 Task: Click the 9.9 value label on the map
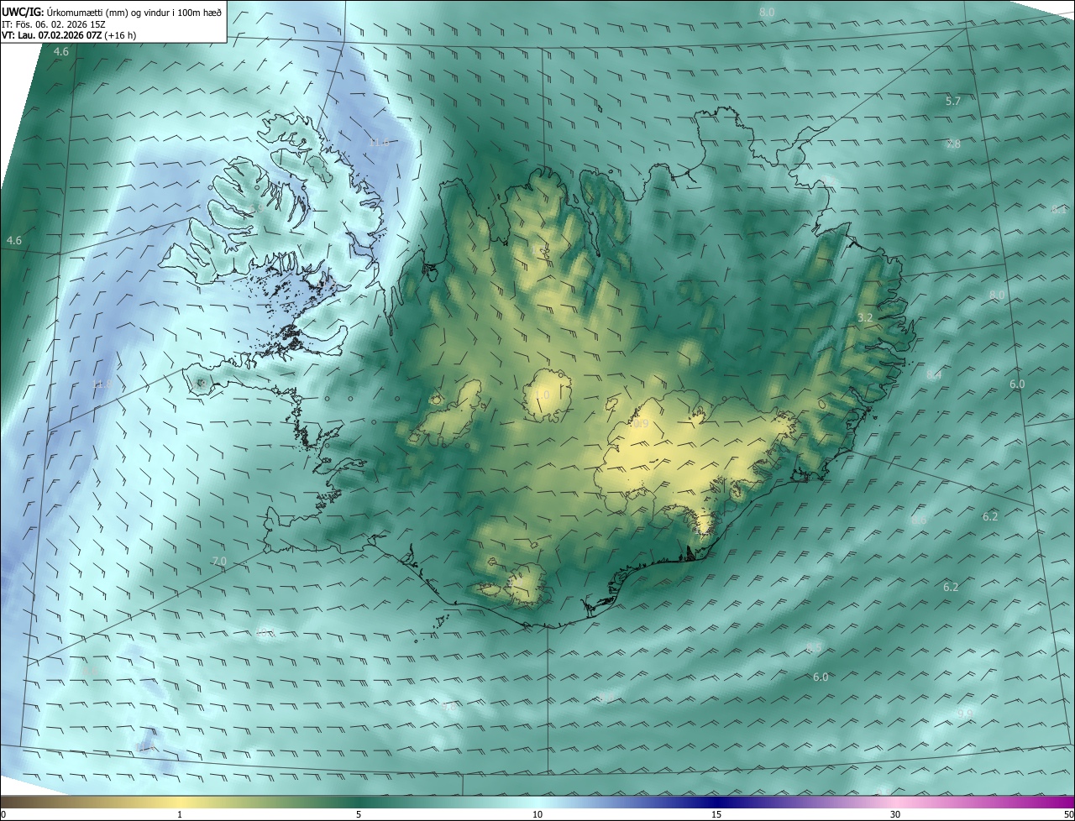pos(965,713)
